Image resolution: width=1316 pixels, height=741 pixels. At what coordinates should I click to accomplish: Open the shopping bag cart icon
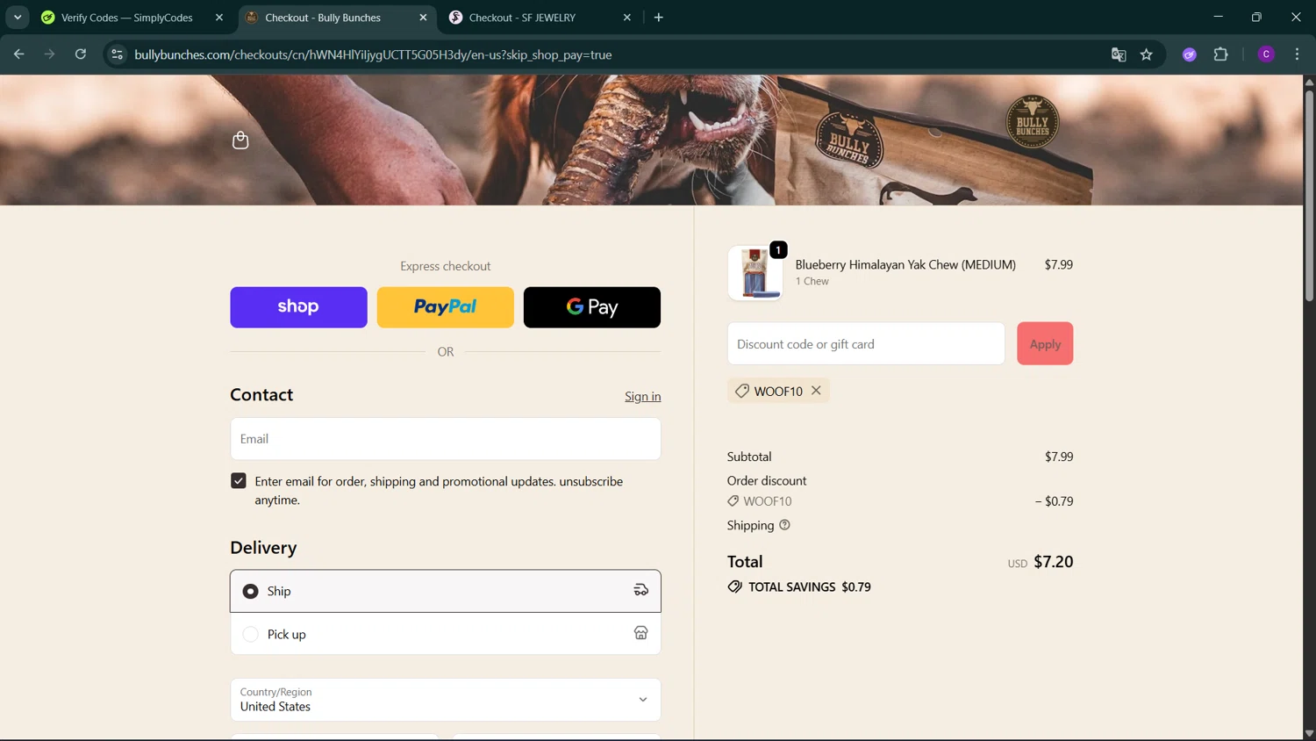coord(240,140)
